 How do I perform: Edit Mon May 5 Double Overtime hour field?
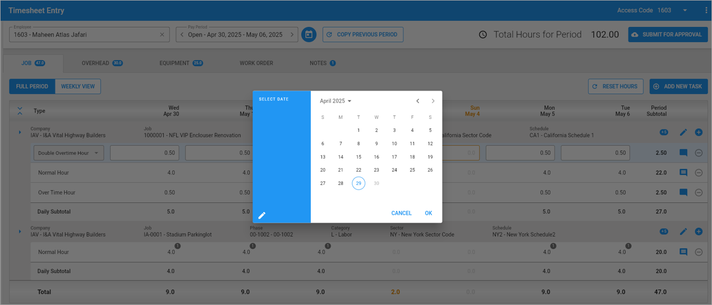point(520,153)
